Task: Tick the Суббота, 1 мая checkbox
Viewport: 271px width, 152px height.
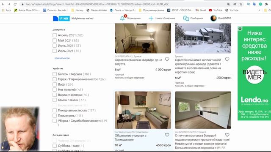Action: coord(55,146)
